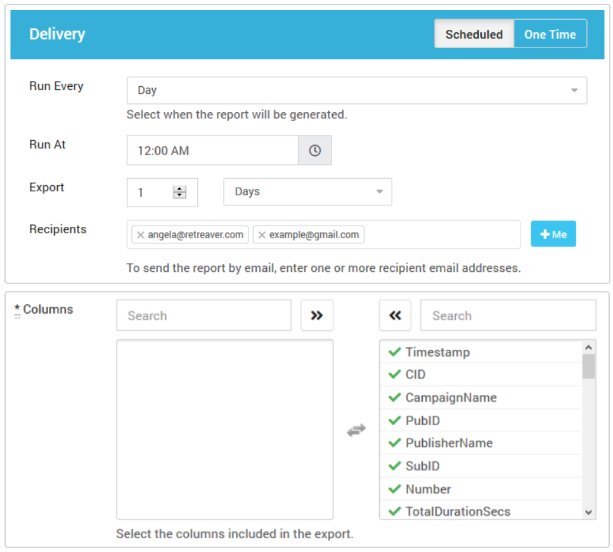Switch delivery mode to Scheduled
This screenshot has height=552, width=613.
point(474,34)
